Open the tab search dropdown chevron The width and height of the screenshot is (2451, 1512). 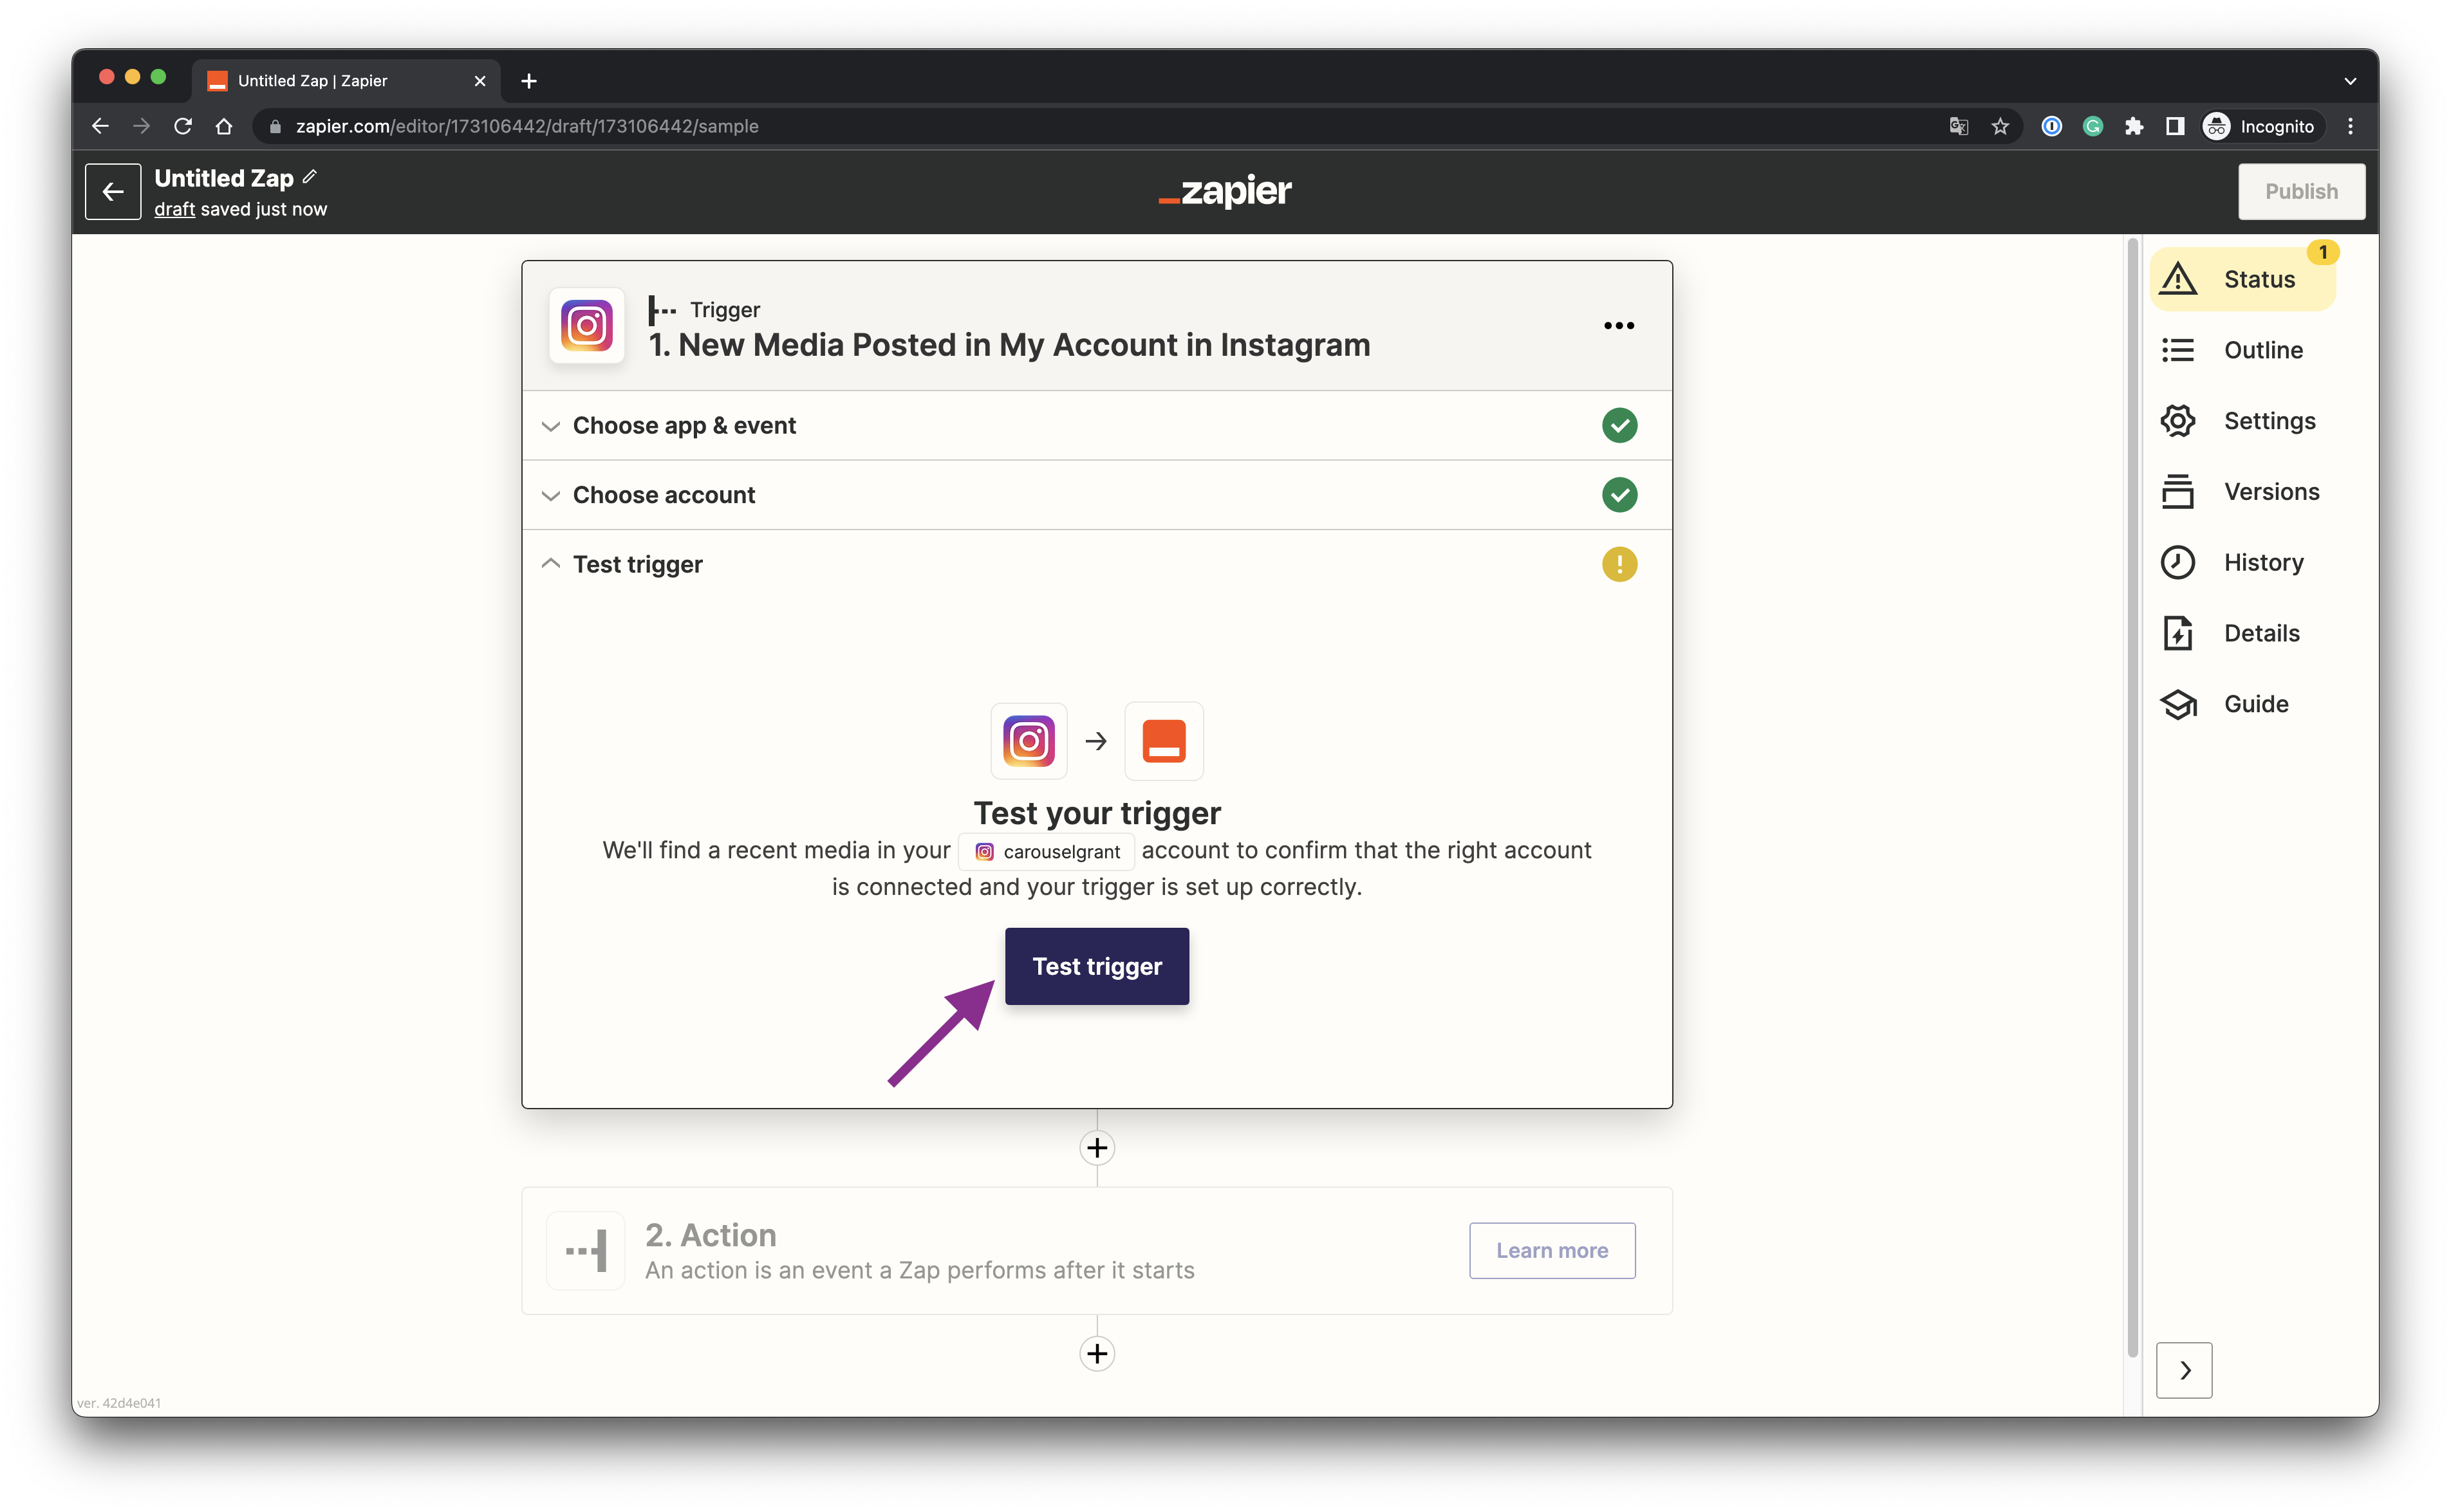pos(2350,81)
